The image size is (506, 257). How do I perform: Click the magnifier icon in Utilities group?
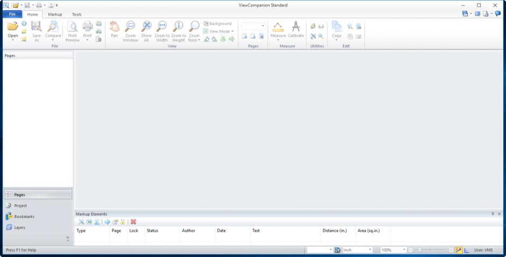tap(321, 37)
